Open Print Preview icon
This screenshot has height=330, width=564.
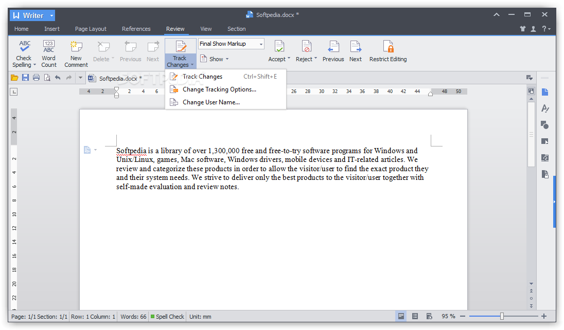47,78
